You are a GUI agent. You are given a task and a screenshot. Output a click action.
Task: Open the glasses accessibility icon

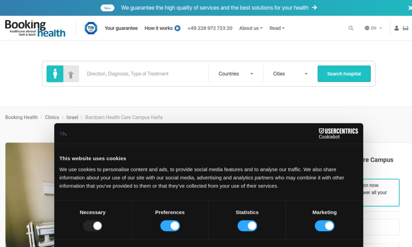click(x=406, y=28)
